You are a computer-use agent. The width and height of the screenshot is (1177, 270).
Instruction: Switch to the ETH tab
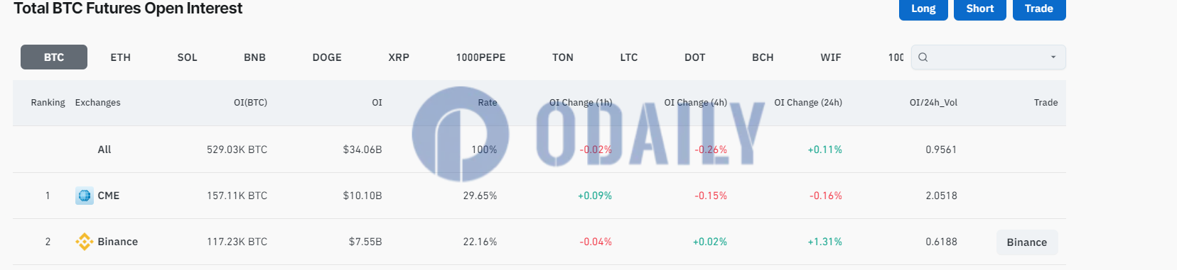pos(121,57)
